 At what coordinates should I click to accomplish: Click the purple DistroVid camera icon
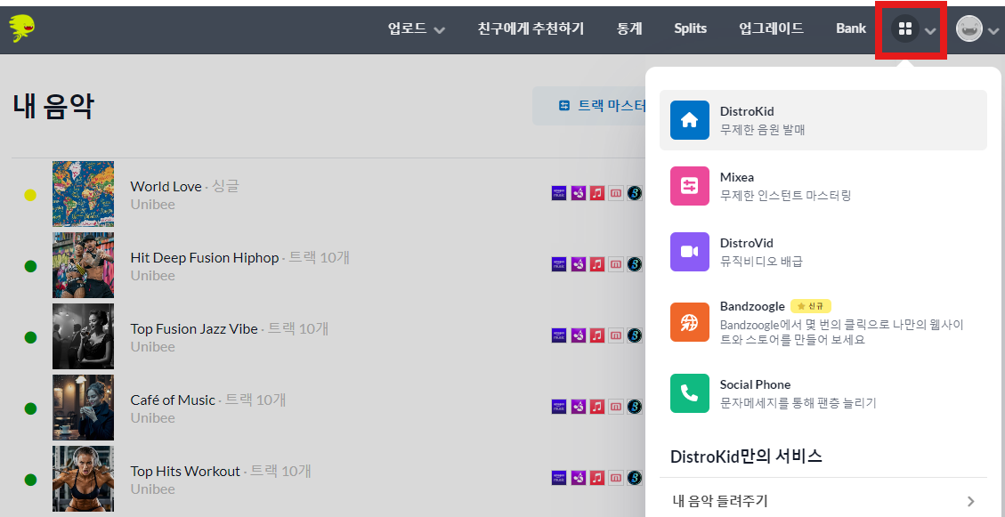(x=690, y=252)
